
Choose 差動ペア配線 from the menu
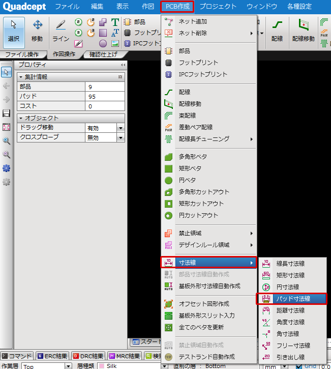pos(209,127)
